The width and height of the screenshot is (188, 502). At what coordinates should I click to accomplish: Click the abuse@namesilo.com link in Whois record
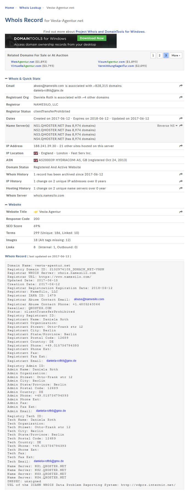[x=89, y=299]
